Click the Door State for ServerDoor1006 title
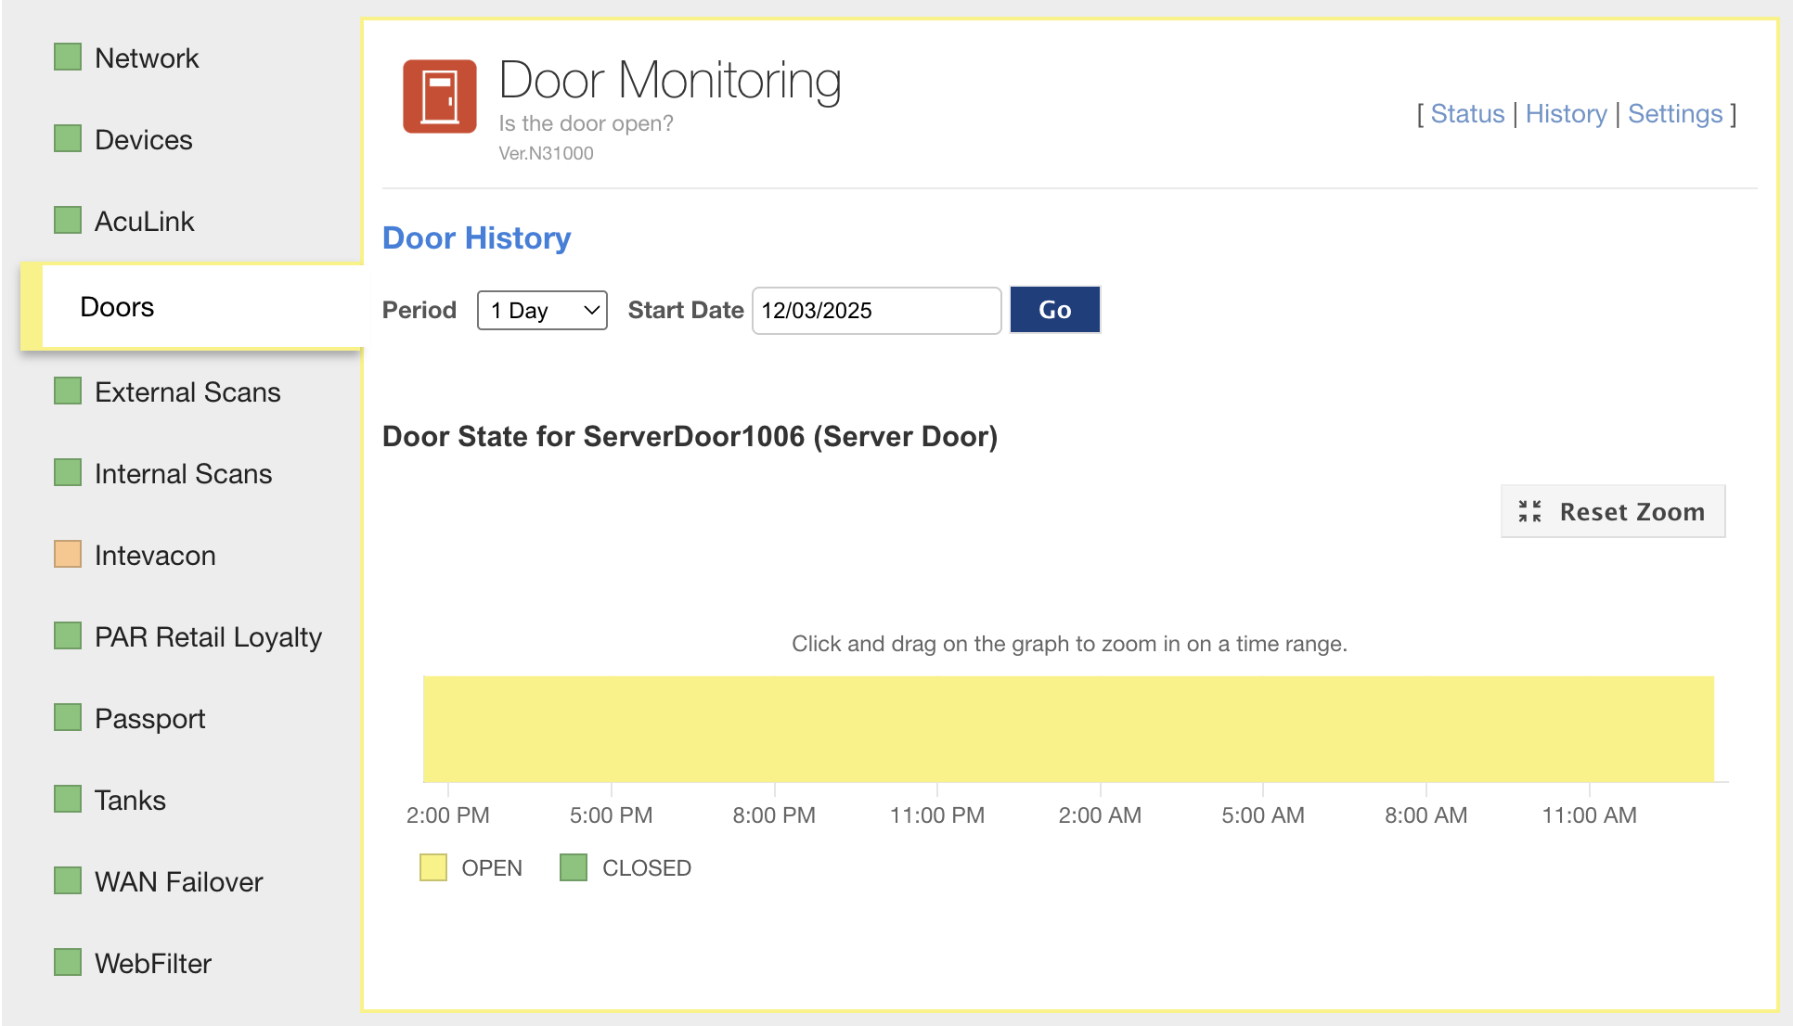Image resolution: width=1793 pixels, height=1026 pixels. (x=690, y=436)
